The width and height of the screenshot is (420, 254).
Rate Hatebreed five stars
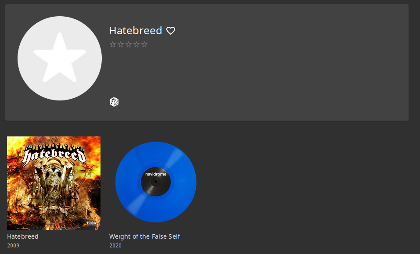coord(144,44)
